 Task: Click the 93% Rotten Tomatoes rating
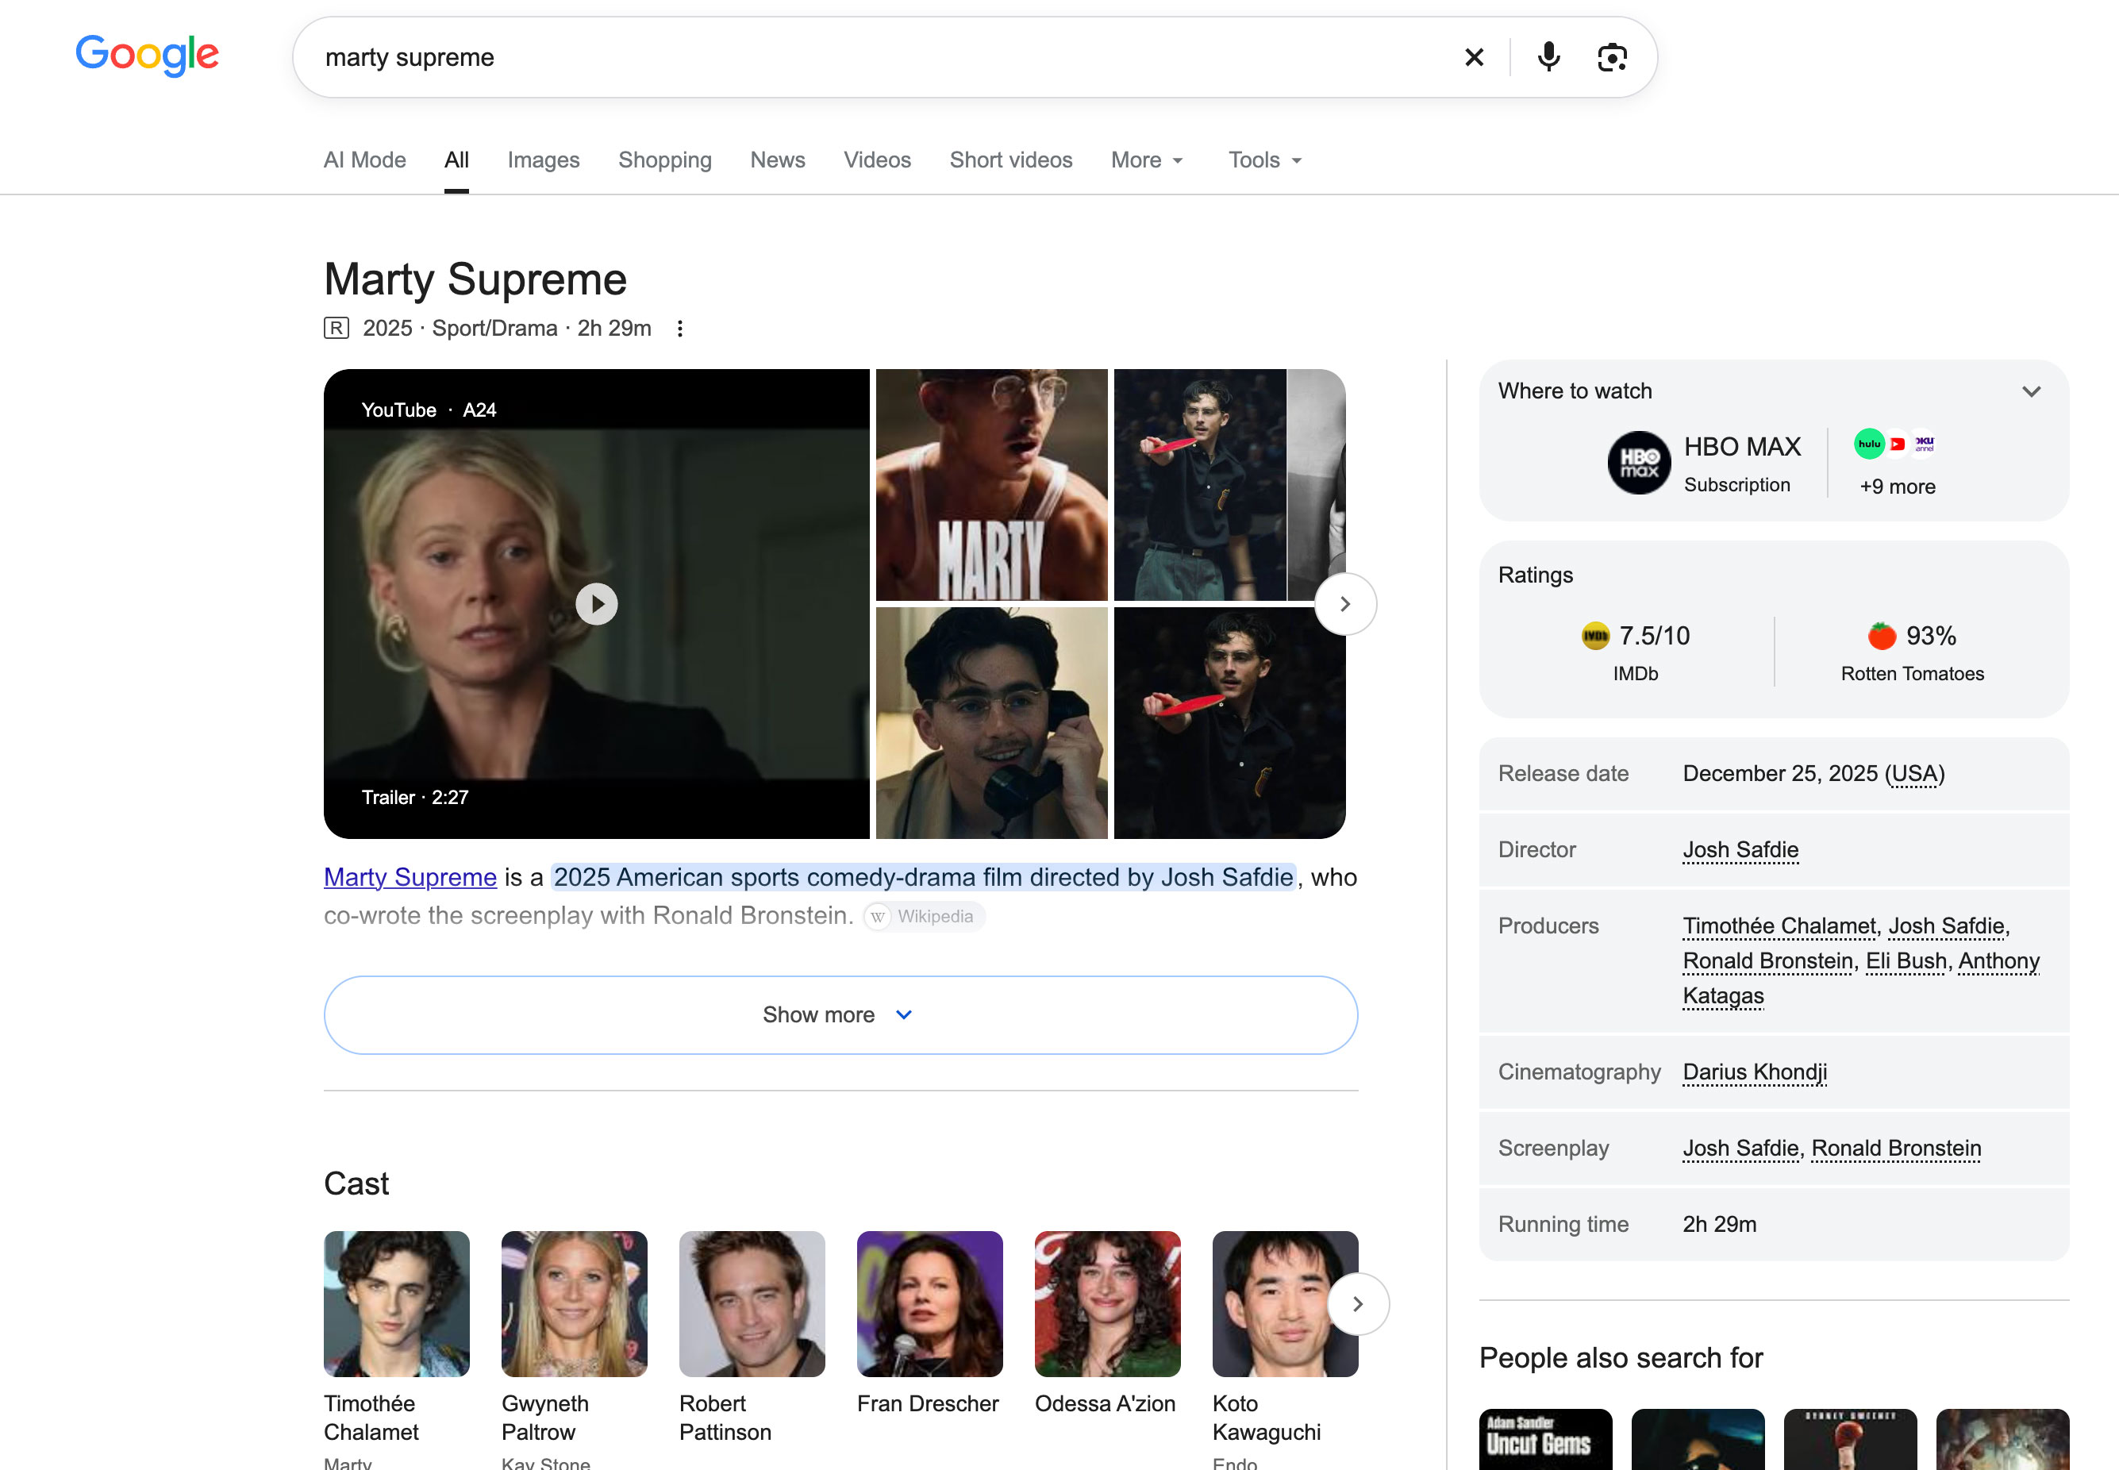pos(1930,636)
